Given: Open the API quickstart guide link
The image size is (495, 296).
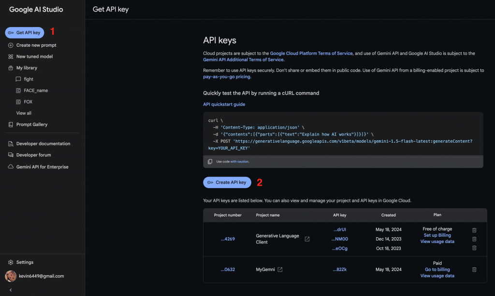Looking at the screenshot, I should 224,104.
